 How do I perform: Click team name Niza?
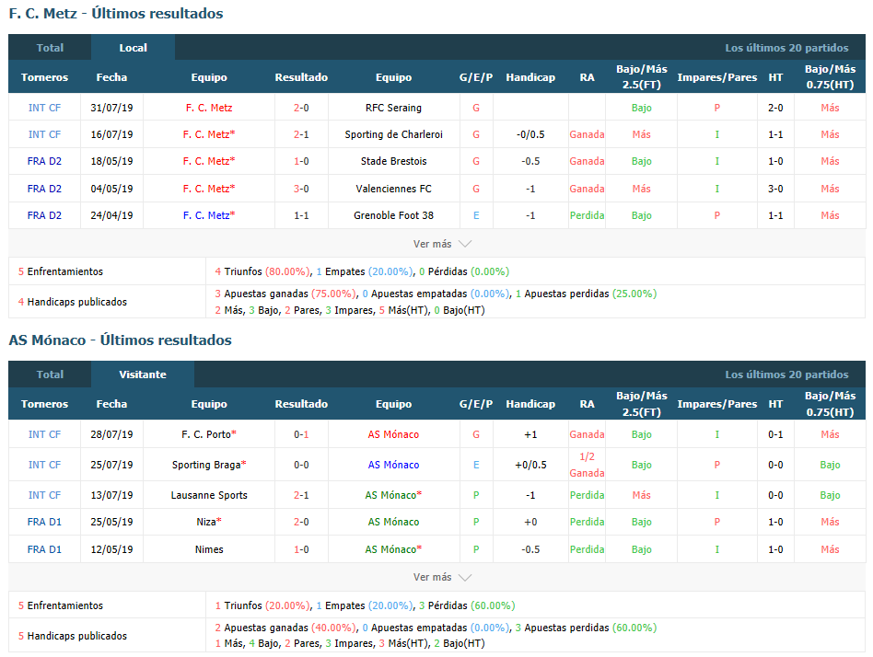[206, 522]
